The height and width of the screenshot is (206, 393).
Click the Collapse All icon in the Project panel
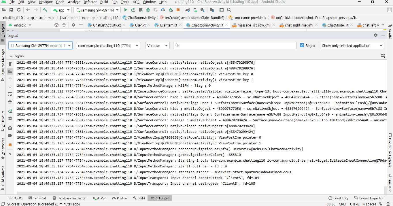(x=64, y=25)
